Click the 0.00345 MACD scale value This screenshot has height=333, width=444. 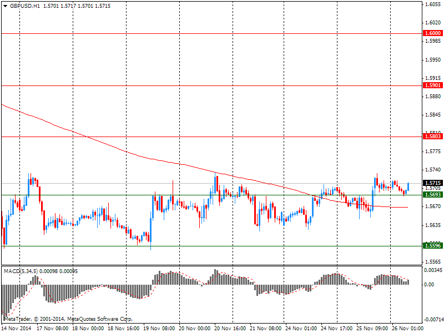(x=433, y=270)
